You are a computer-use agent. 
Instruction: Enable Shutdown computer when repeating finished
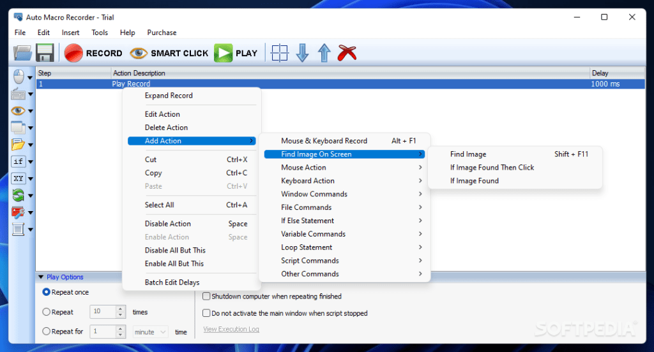click(206, 296)
